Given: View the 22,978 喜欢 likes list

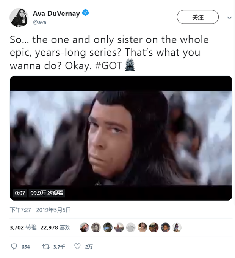Looking at the screenshot, I should tap(56, 227).
